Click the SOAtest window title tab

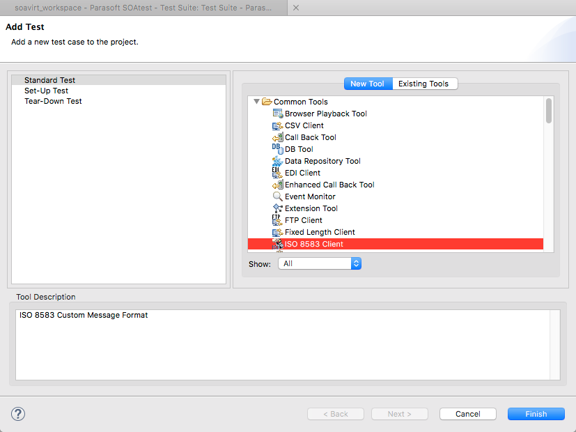[x=143, y=8]
